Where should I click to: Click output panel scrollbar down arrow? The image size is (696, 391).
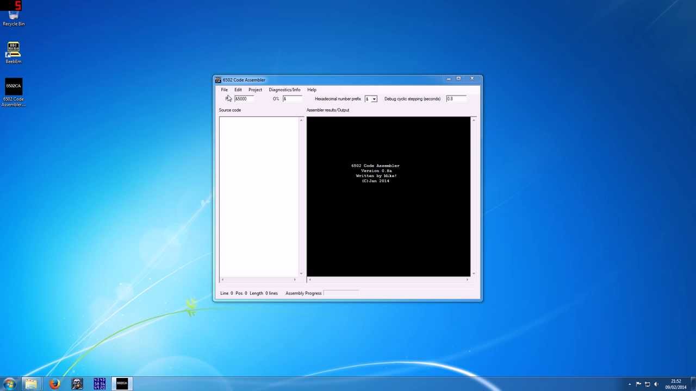474,273
